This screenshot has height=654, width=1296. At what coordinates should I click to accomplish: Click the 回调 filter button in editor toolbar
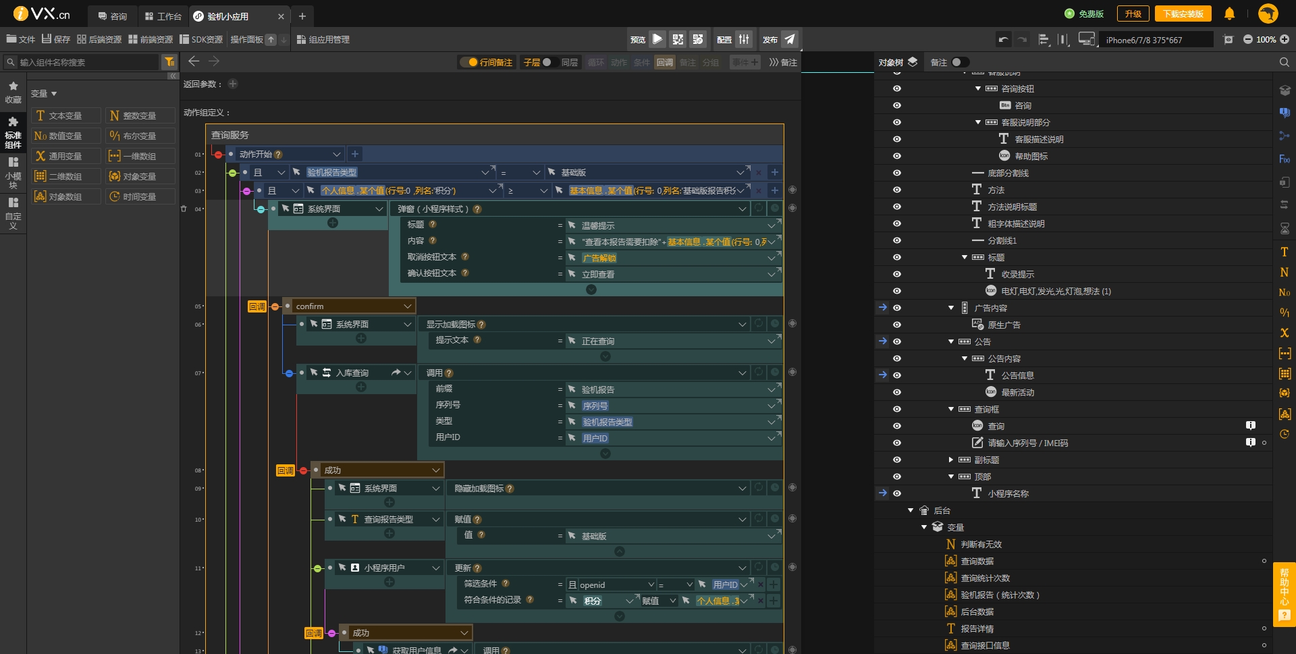[x=665, y=62]
